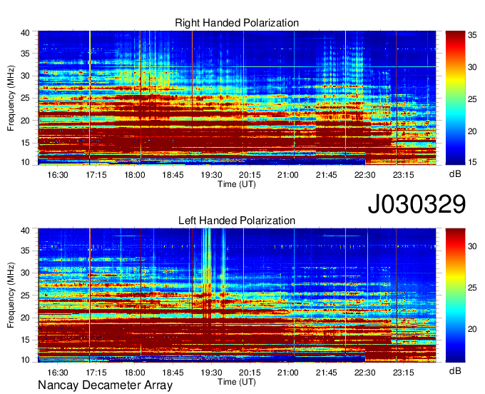Click "20:15" time tick on Left Handed plot
Viewport: 485px width, 394px height.
[250, 373]
